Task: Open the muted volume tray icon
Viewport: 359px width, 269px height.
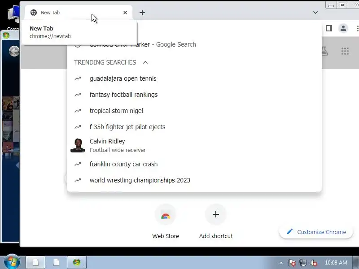Action: (313, 263)
